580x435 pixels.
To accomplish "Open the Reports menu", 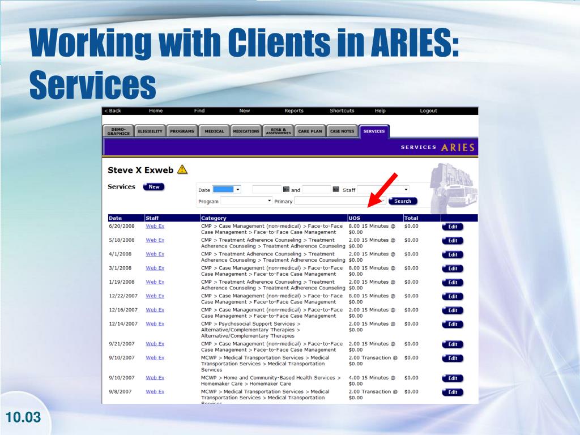I will point(294,110).
